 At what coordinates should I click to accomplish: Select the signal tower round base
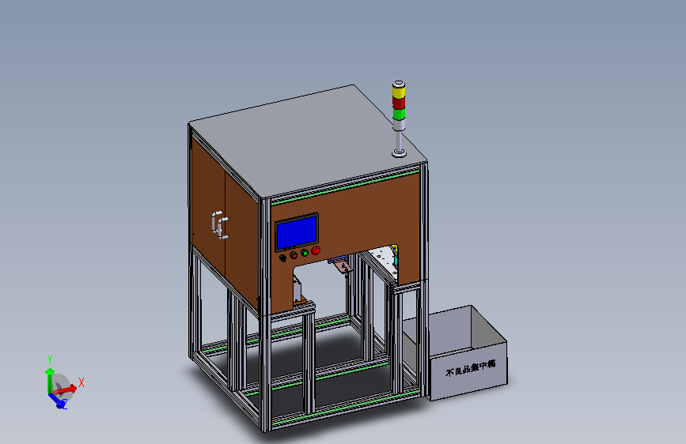coord(399,153)
